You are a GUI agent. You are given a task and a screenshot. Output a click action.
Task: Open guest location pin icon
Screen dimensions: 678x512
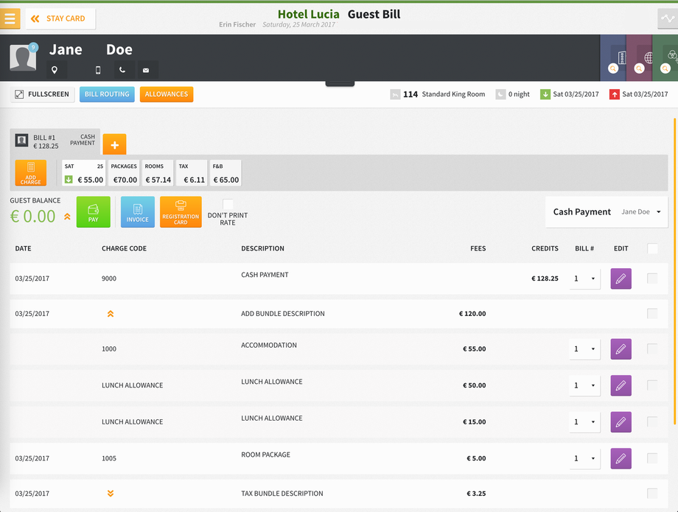point(55,70)
